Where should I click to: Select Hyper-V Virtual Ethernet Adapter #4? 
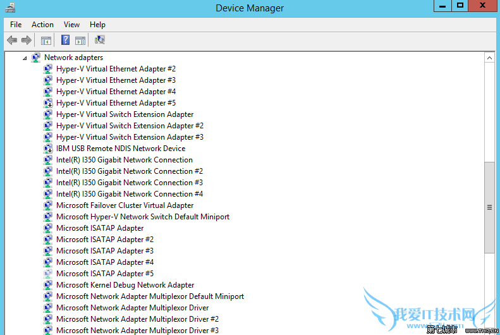point(116,92)
